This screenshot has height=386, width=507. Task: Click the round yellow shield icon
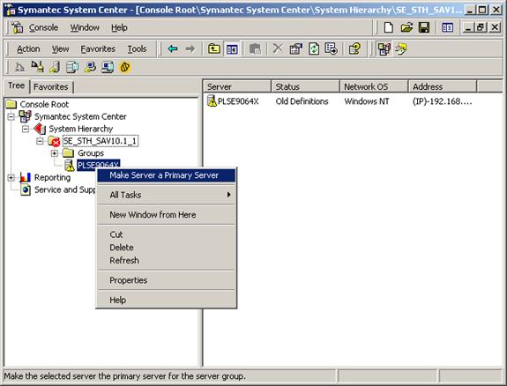point(125,67)
